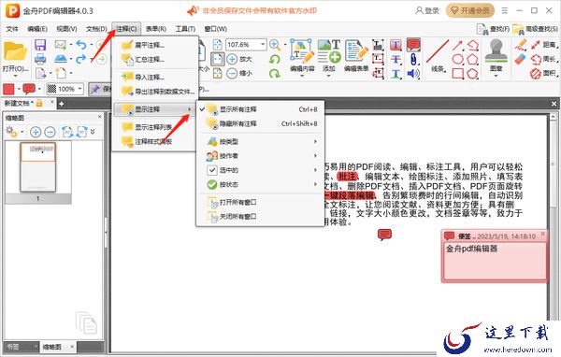Open the 文件 menu

[x=12, y=29]
